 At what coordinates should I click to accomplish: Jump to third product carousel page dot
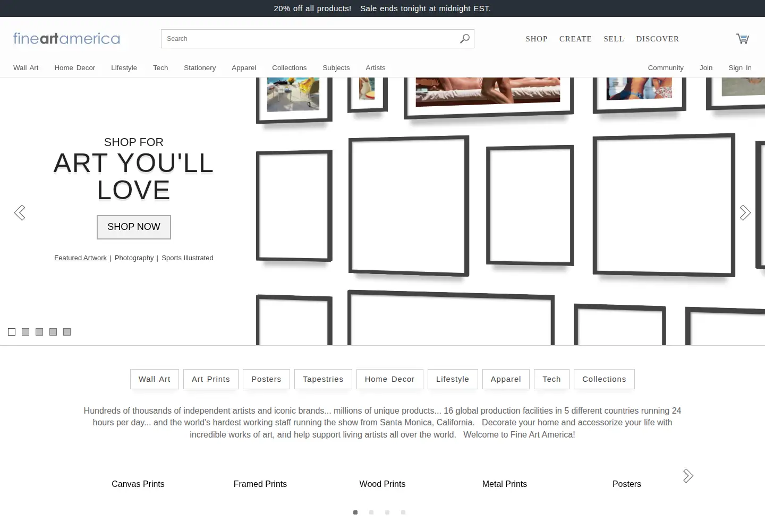click(x=387, y=512)
